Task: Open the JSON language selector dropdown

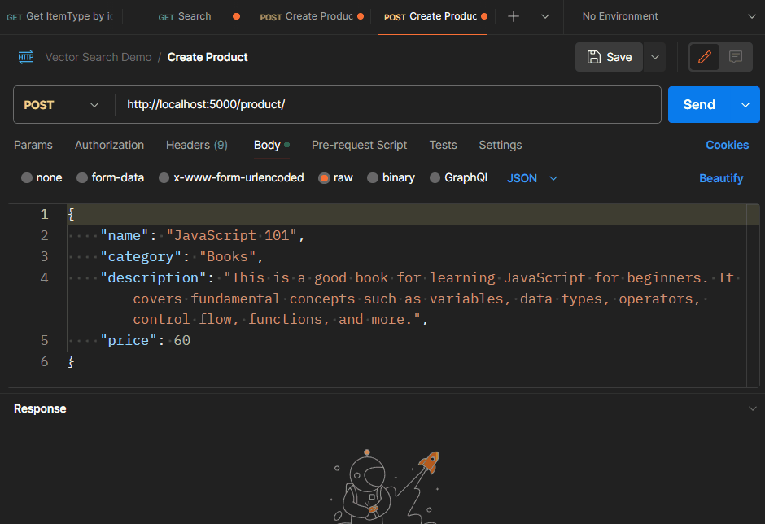Action: click(531, 177)
